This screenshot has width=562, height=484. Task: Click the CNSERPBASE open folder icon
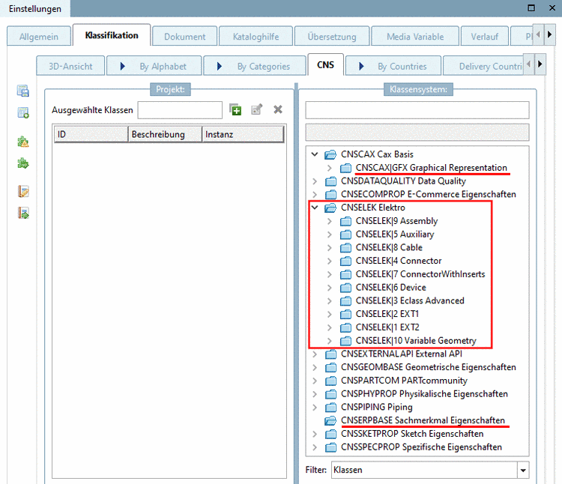330,420
